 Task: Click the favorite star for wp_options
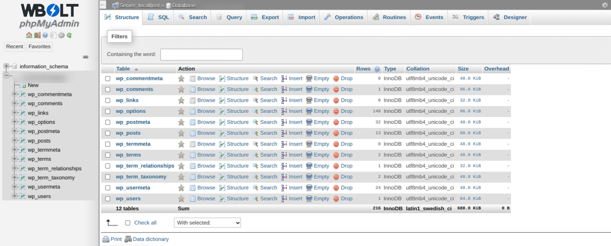[x=181, y=111]
